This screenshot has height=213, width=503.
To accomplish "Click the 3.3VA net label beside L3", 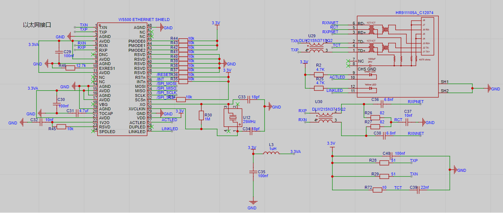I will point(295,152).
